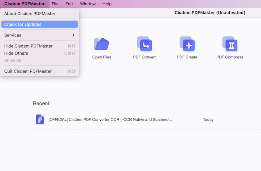Click the Open Files folder icon
Screen dimensions: 261x171
click(102, 44)
